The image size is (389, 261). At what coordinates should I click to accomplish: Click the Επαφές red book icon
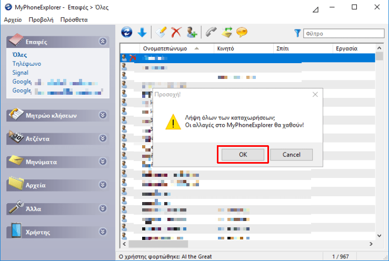(16, 40)
